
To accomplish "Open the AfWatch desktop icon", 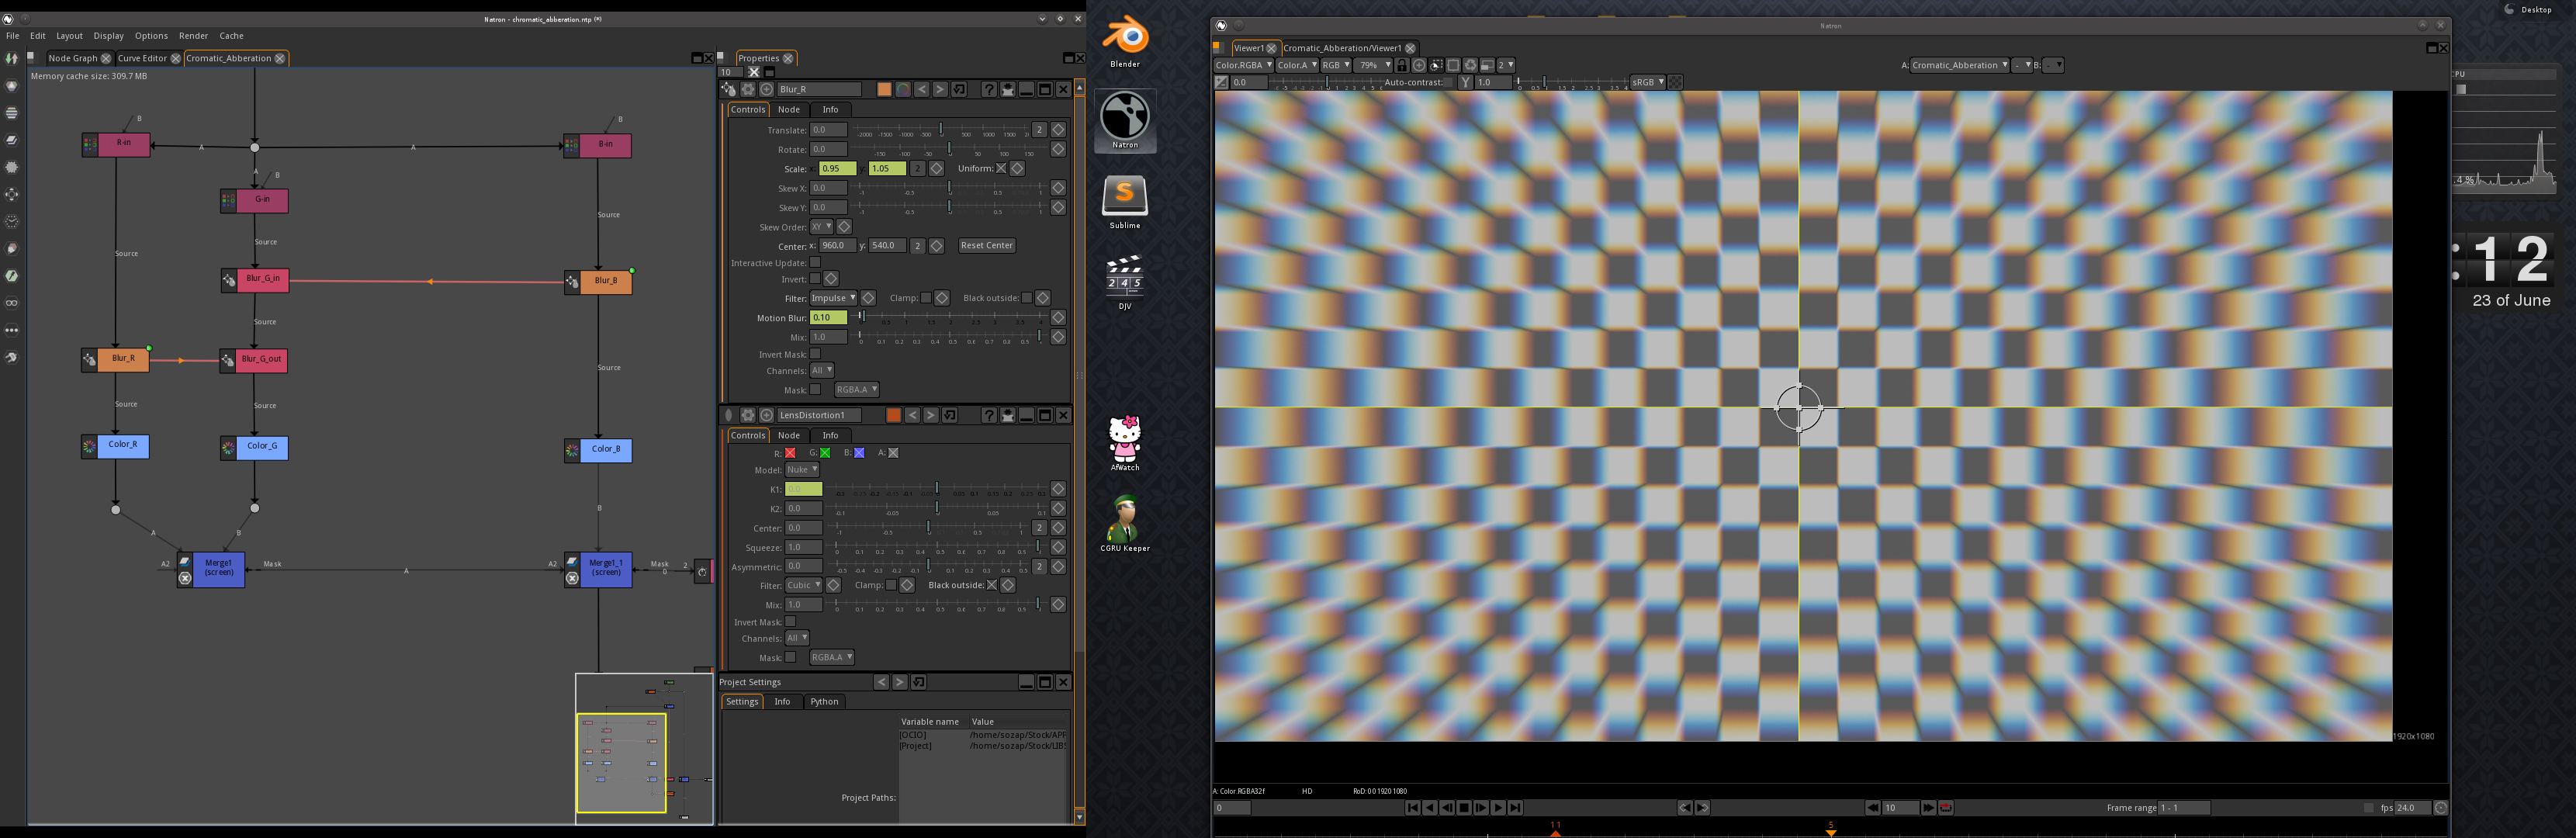I will (1125, 443).
